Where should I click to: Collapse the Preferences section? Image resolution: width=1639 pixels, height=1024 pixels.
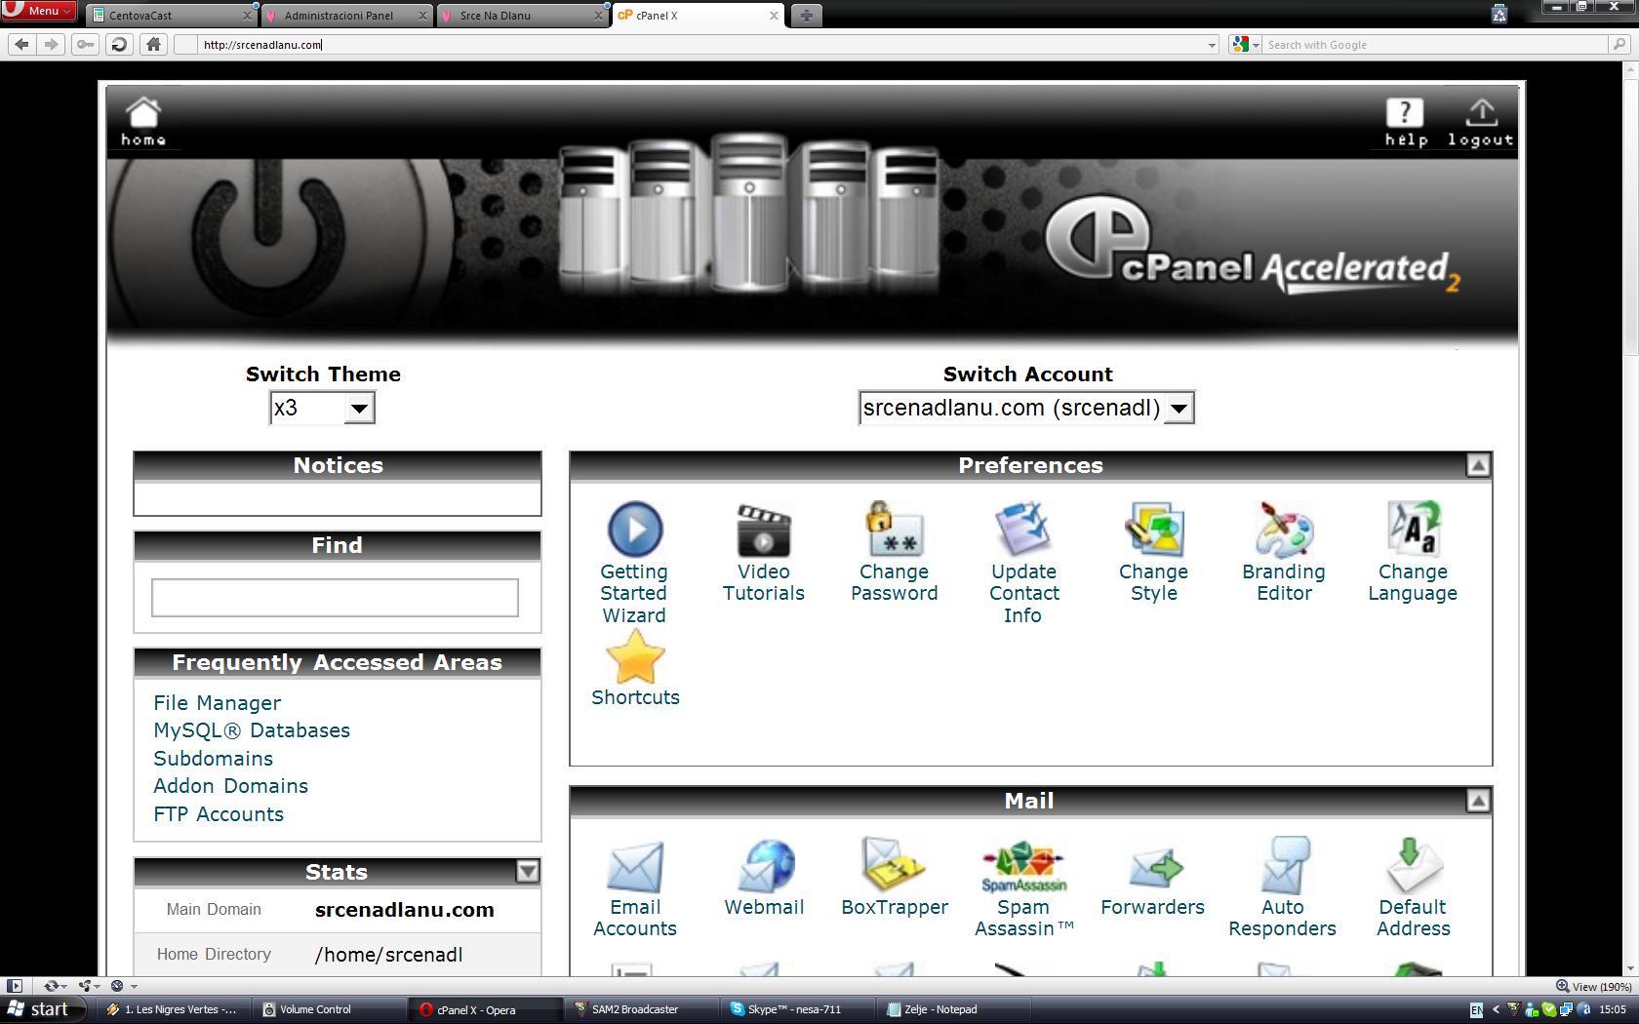[1478, 465]
